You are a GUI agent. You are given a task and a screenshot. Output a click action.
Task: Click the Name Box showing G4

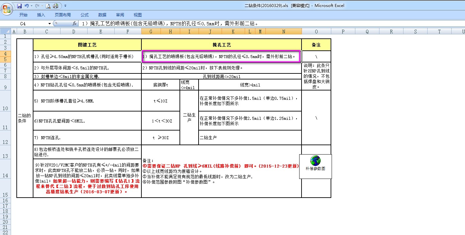[23, 24]
